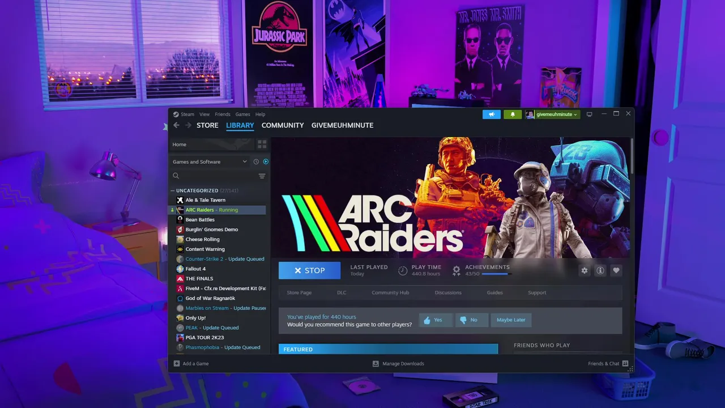Go forward with the right arrow

tap(188, 125)
